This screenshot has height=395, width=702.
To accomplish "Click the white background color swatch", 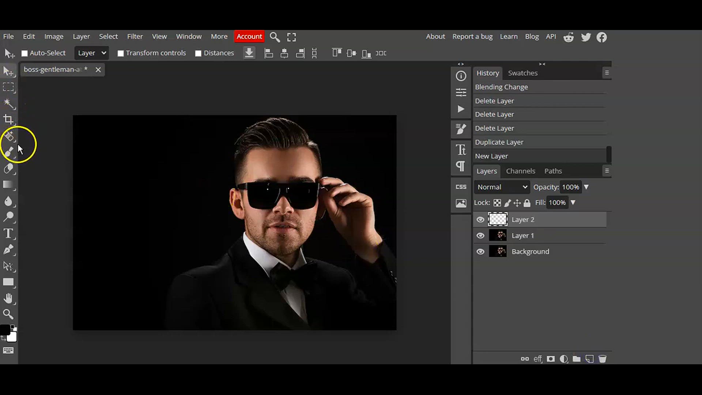I will tap(12, 337).
